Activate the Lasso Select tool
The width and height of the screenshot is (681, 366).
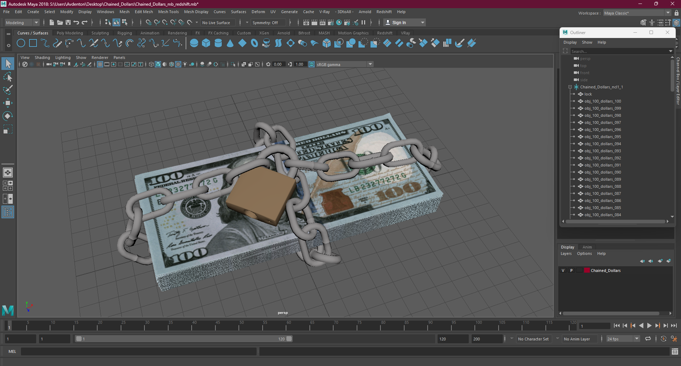pos(8,77)
